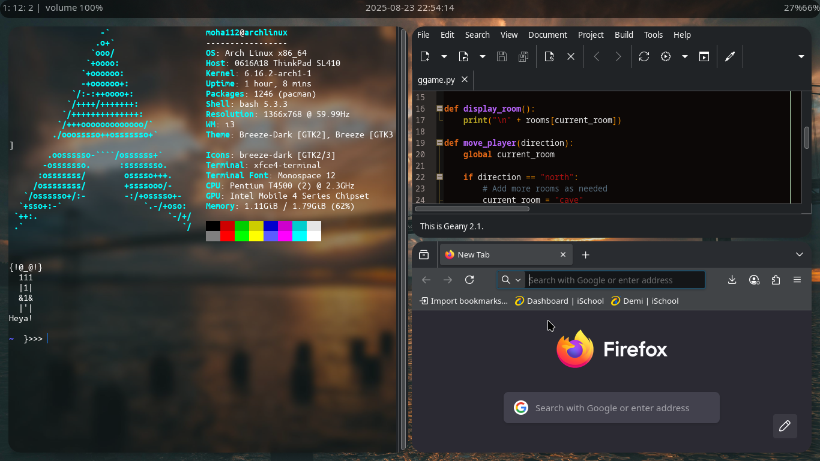Viewport: 820px width, 461px height.
Task: Navigate back one location in Geany
Action: (x=597, y=56)
